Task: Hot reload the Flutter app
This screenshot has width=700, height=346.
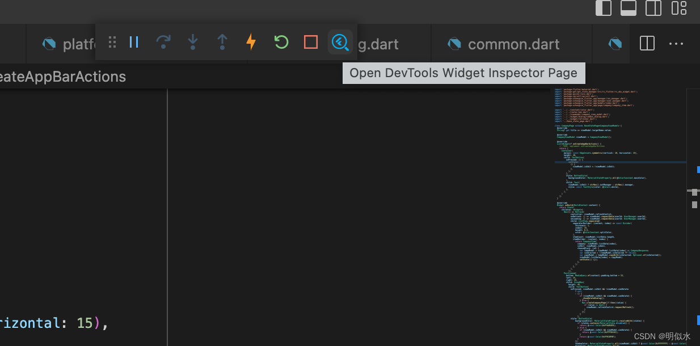Action: pyautogui.click(x=251, y=41)
